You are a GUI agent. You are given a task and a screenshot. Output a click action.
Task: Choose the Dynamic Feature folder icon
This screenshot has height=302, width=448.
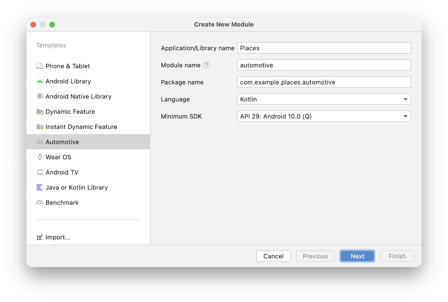click(x=40, y=112)
